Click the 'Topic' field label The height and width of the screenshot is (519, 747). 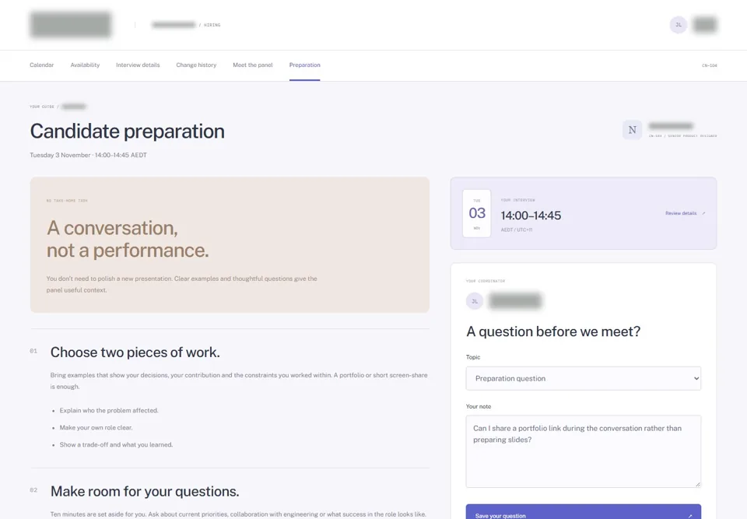473,357
